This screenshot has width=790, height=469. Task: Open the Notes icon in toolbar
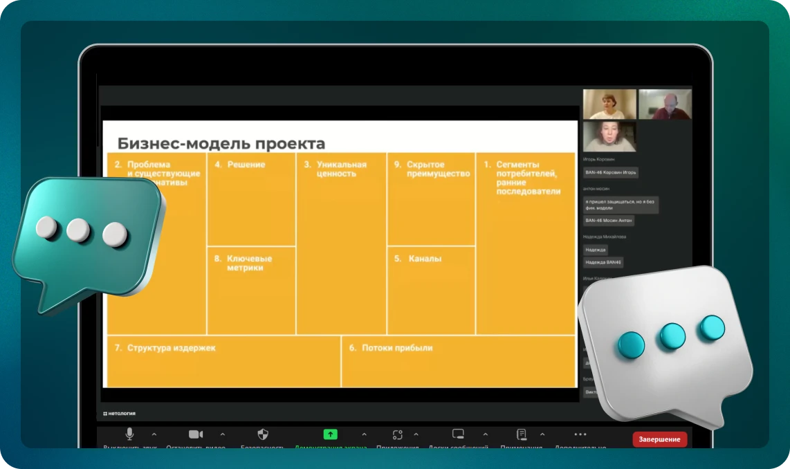tap(522, 434)
